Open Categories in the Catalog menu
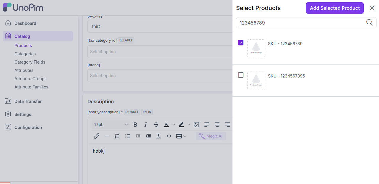This screenshot has height=184, width=379. 25,54
